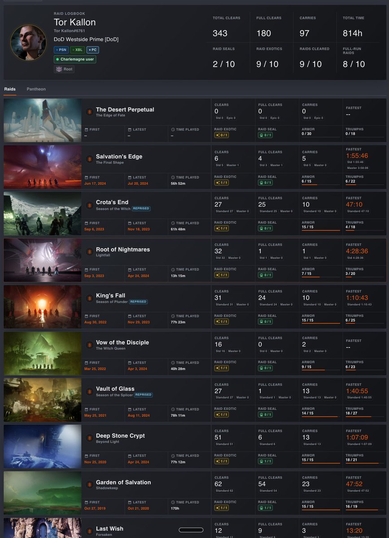The width and height of the screenshot is (389, 538).
Task: Click the Raid Seals value 2 / 10
Action: 223,64
